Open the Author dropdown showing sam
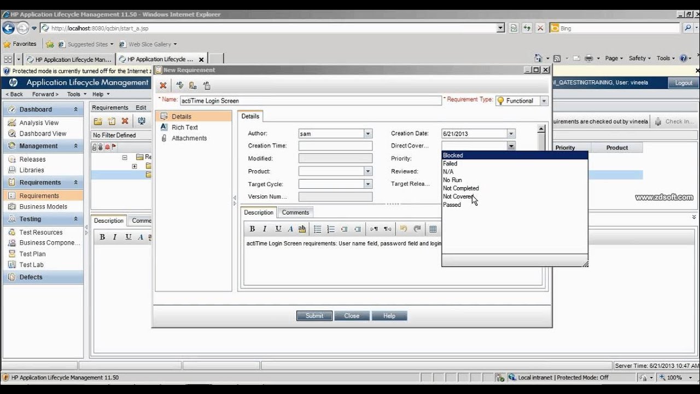The height and width of the screenshot is (394, 700). (368, 134)
